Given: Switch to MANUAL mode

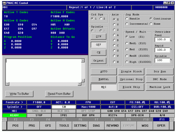Looking at the screenshot, I should 104,79.
